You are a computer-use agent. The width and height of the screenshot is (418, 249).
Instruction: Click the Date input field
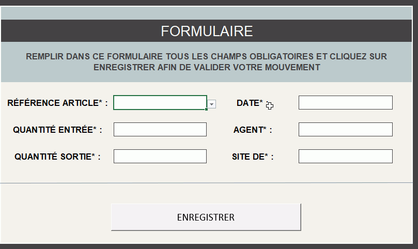345,103
